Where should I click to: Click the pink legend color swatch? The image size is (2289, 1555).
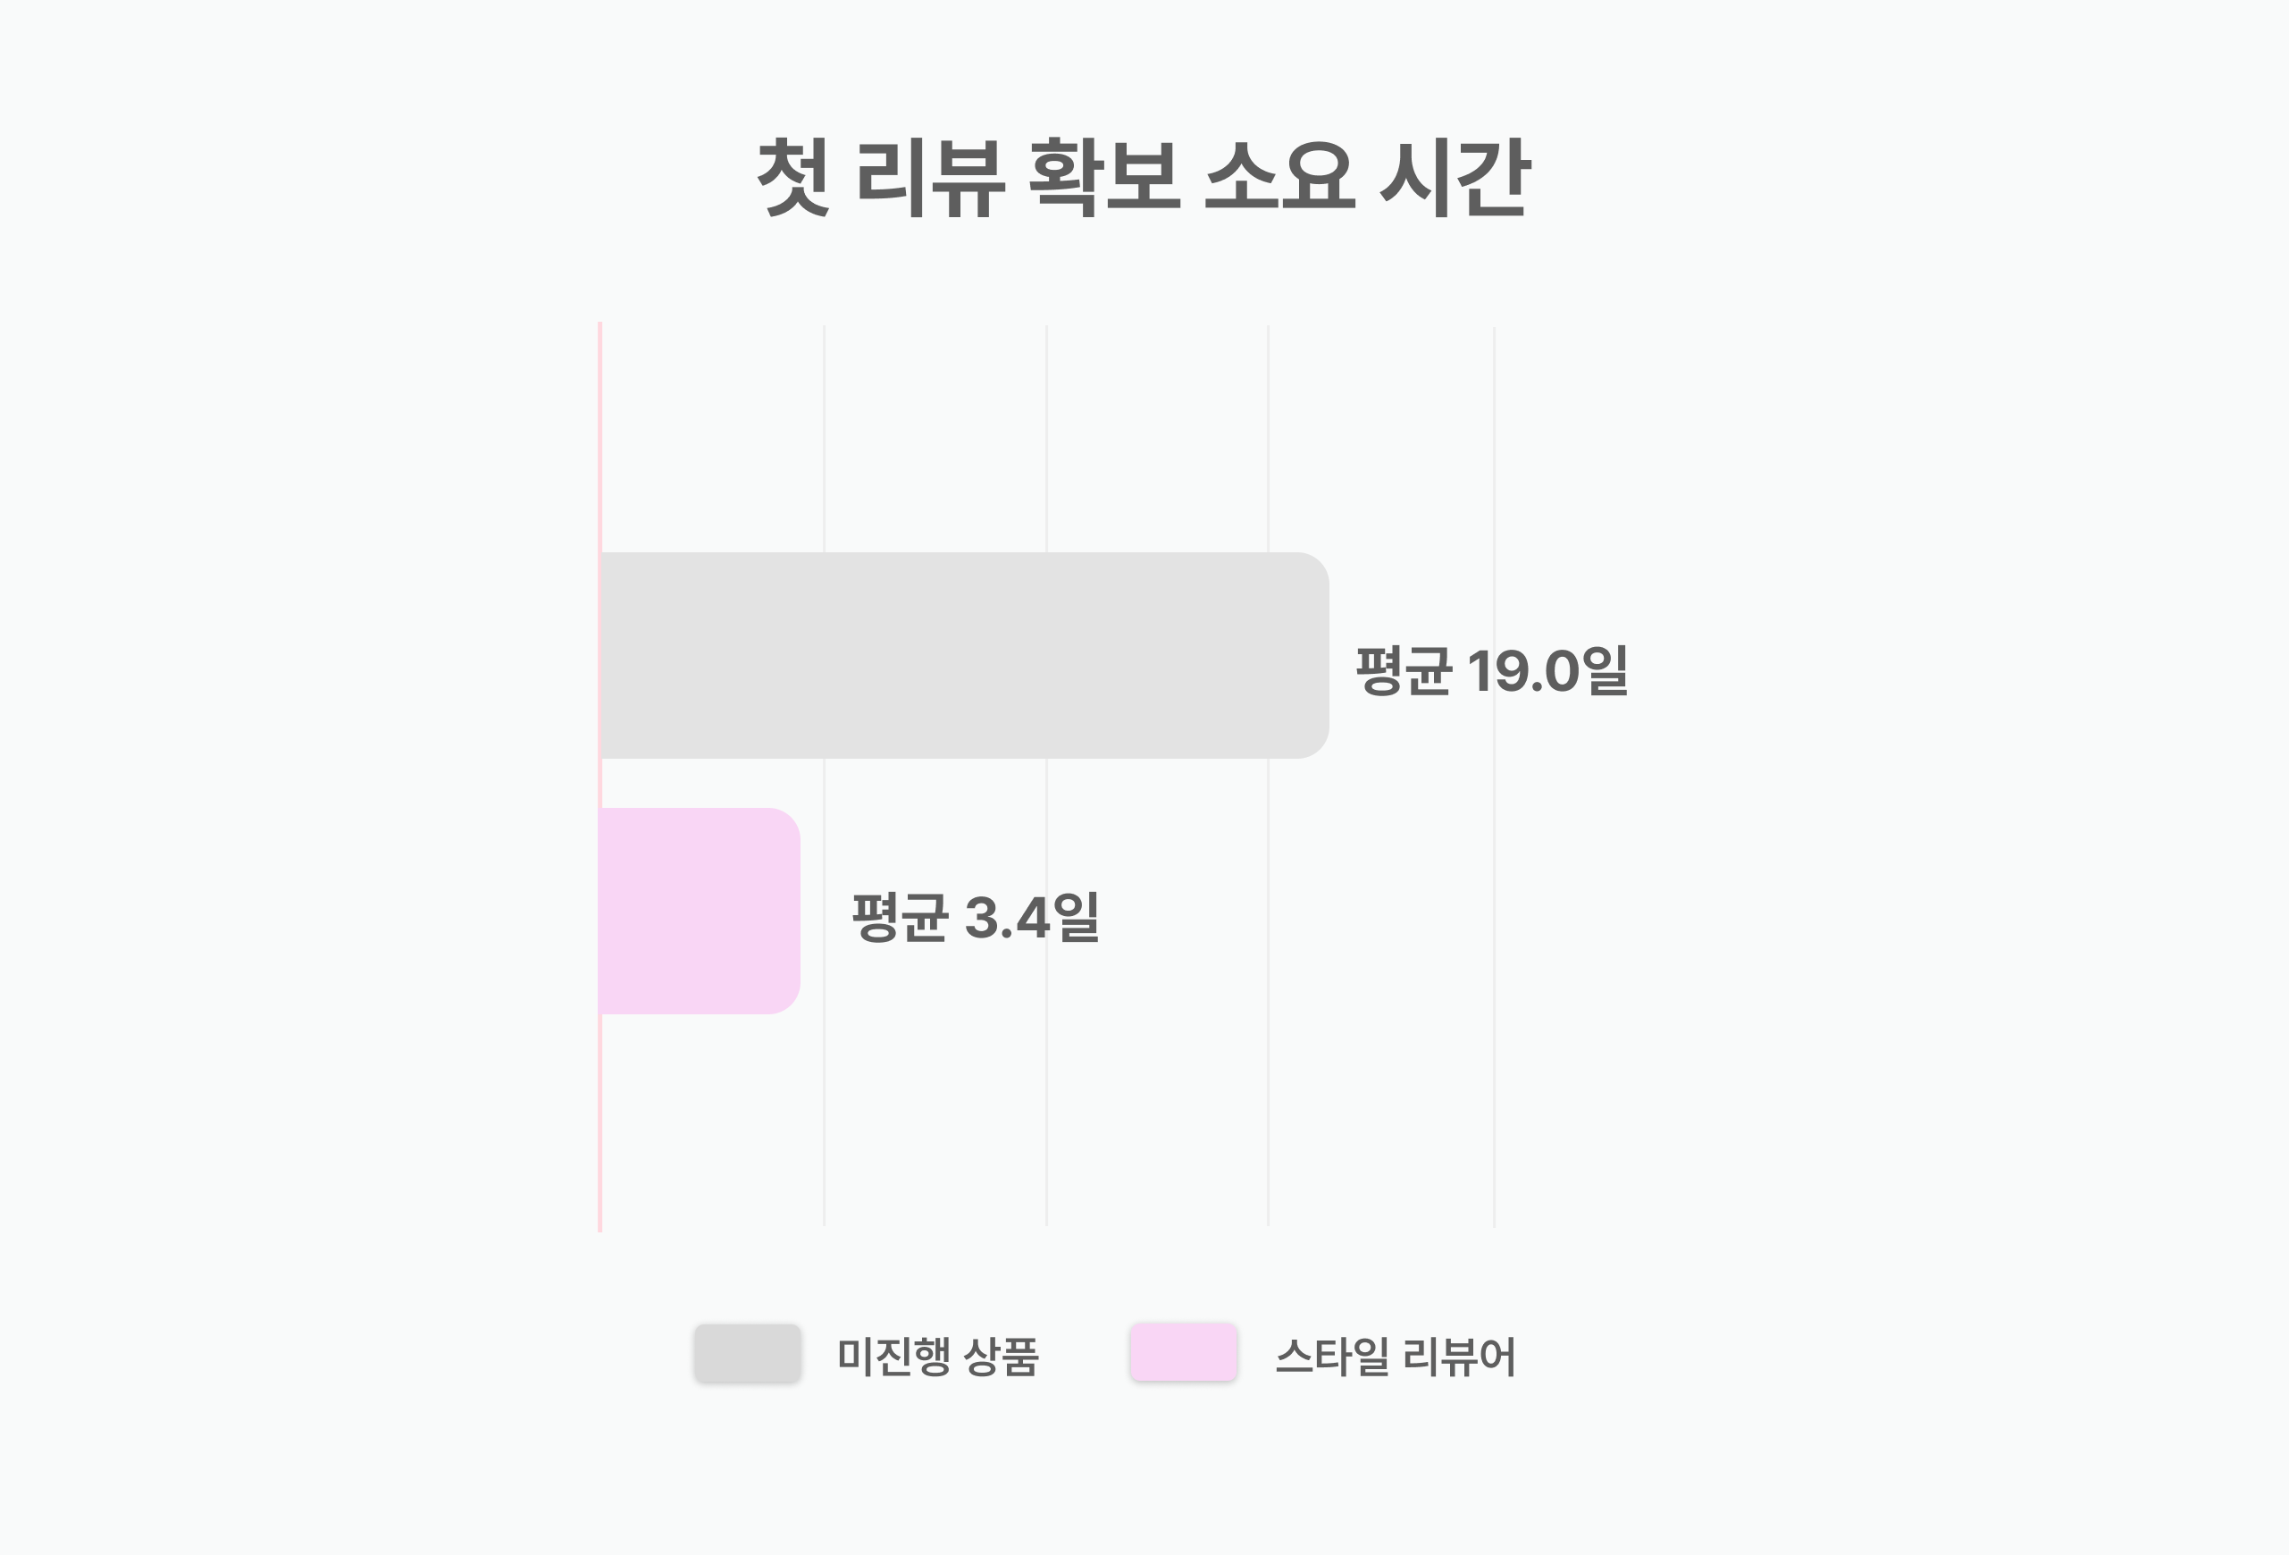(1184, 1353)
